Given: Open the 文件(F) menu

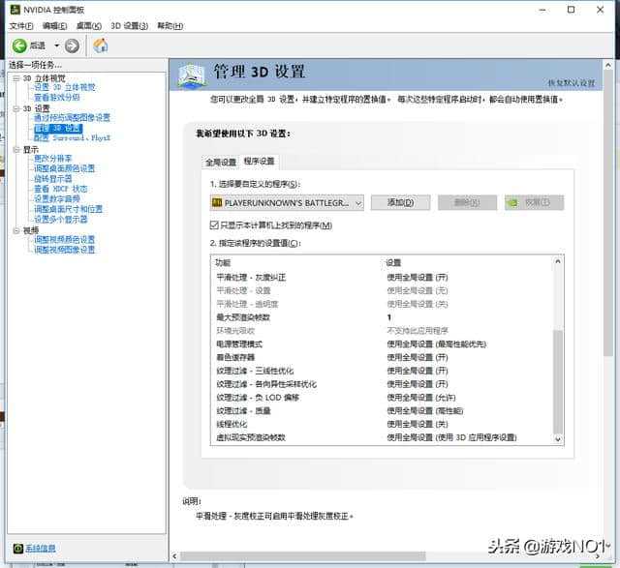Looking at the screenshot, I should point(21,26).
